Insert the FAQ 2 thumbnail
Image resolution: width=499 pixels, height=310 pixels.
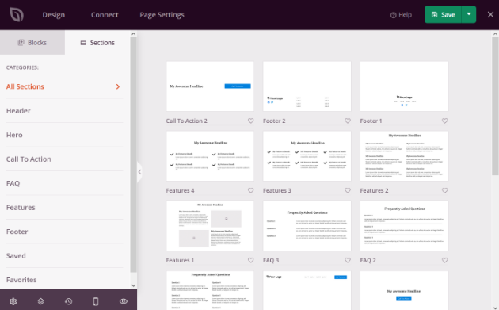[404, 226]
